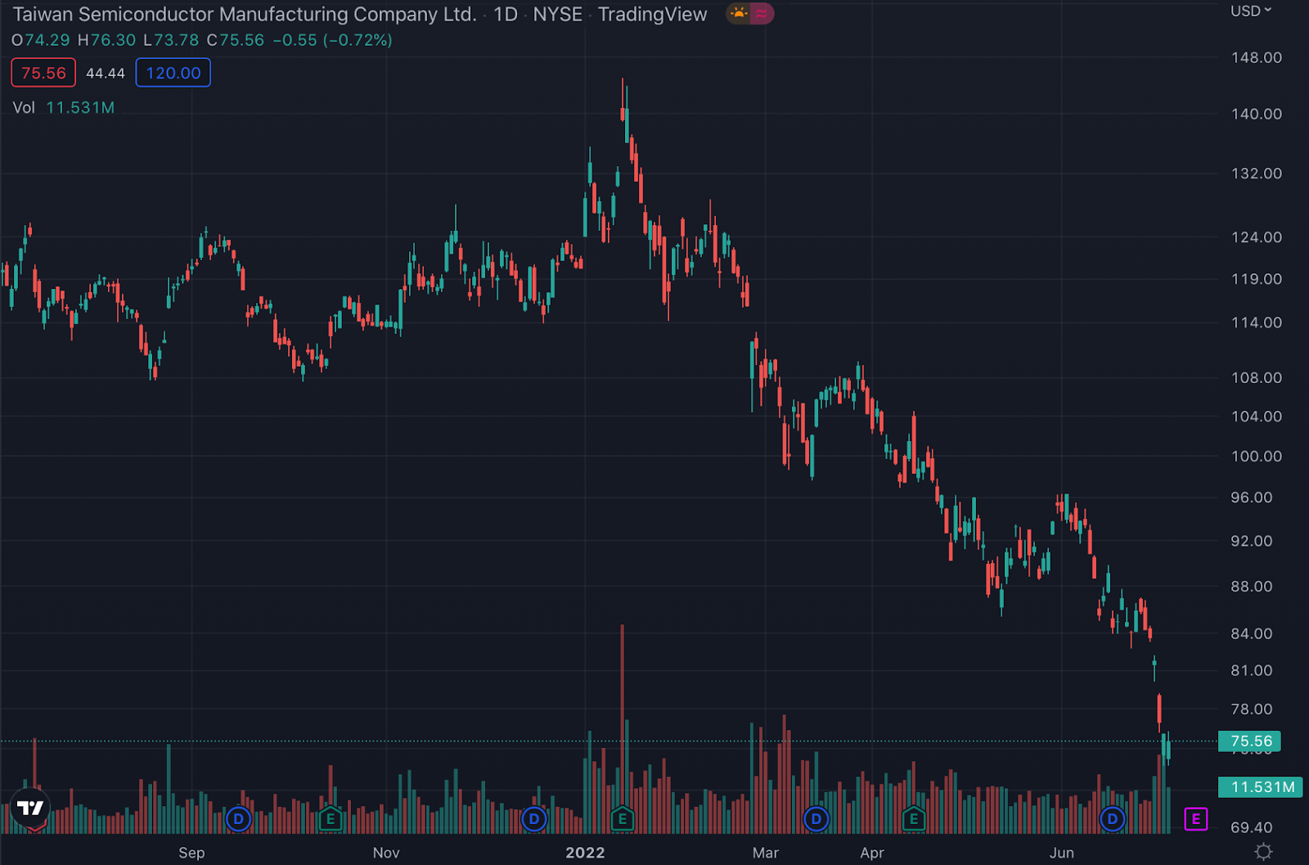Click the NYSE exchange label
The height and width of the screenshot is (865, 1309).
[558, 14]
